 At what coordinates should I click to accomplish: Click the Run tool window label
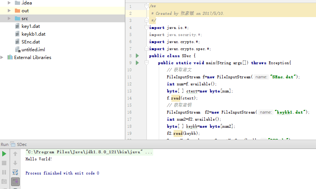(x=4, y=144)
